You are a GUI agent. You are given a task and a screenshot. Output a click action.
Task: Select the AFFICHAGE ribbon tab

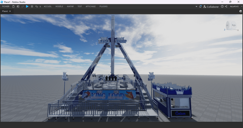(x=91, y=6)
